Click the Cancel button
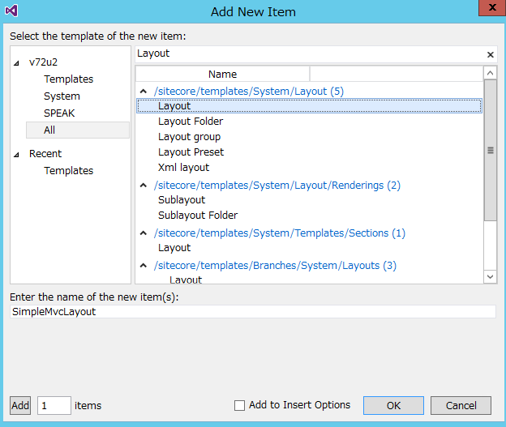 (461, 405)
